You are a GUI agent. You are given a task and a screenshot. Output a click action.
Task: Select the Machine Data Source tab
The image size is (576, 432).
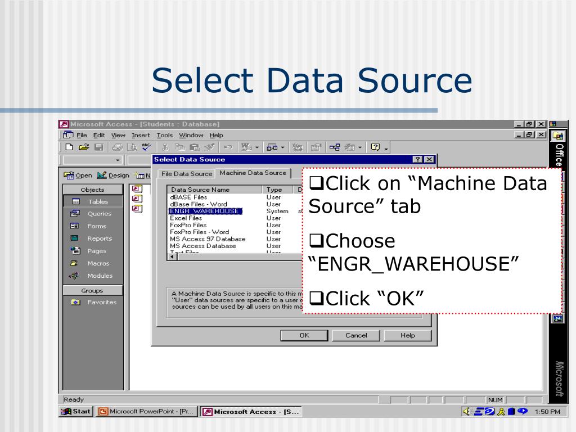[x=253, y=173]
